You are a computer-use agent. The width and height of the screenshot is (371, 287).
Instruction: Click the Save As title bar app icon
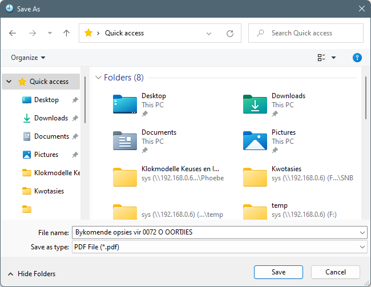10,9
